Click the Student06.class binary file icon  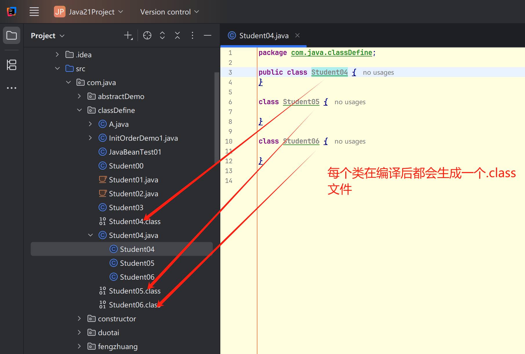click(x=102, y=305)
